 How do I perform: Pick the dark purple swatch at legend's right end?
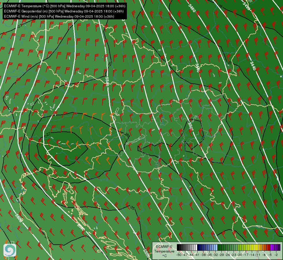click(x=279, y=247)
